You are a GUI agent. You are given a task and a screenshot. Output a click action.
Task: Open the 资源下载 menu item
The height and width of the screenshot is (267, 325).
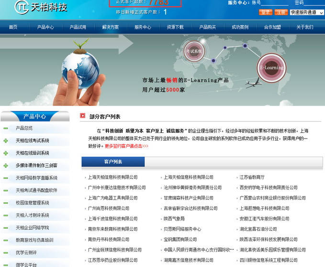pyautogui.click(x=175, y=27)
